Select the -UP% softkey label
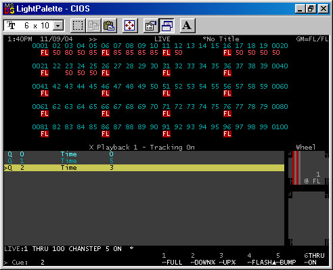The width and height of the screenshot is (333, 270). point(227,263)
